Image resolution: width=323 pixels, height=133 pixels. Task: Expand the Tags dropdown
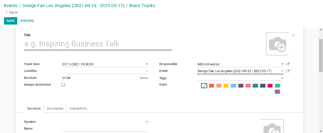282,78
